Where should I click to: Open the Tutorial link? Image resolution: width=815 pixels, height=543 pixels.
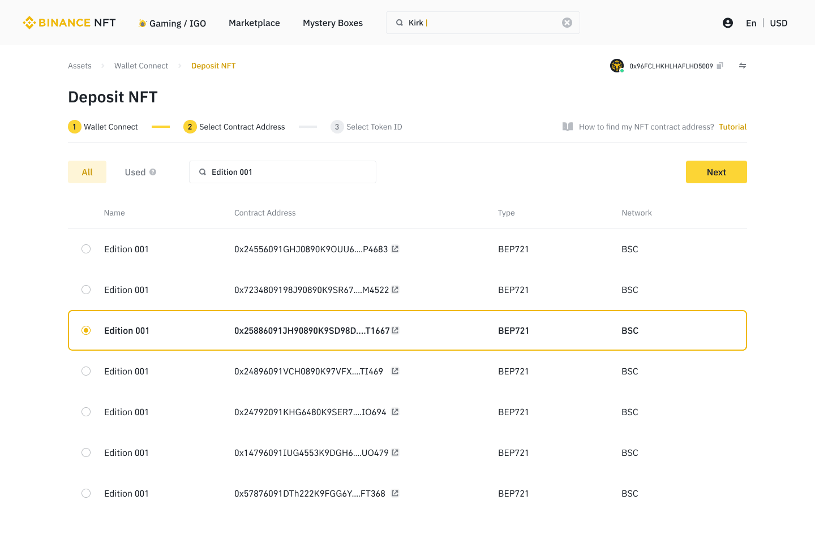(x=733, y=127)
